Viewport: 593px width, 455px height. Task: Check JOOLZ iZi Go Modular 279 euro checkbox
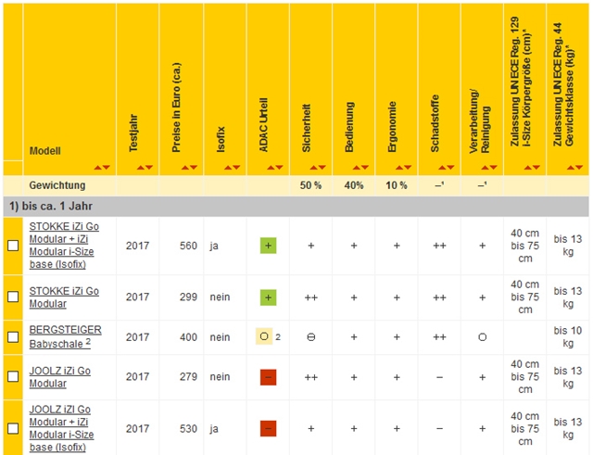tap(13, 376)
